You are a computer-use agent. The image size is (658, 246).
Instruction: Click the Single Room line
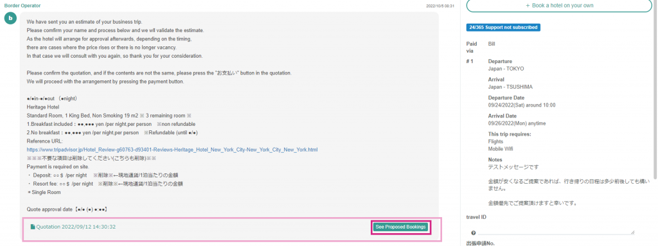pyautogui.click(x=44, y=192)
